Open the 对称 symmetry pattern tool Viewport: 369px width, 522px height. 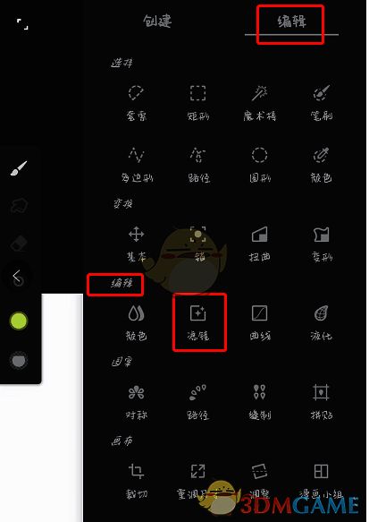click(136, 402)
